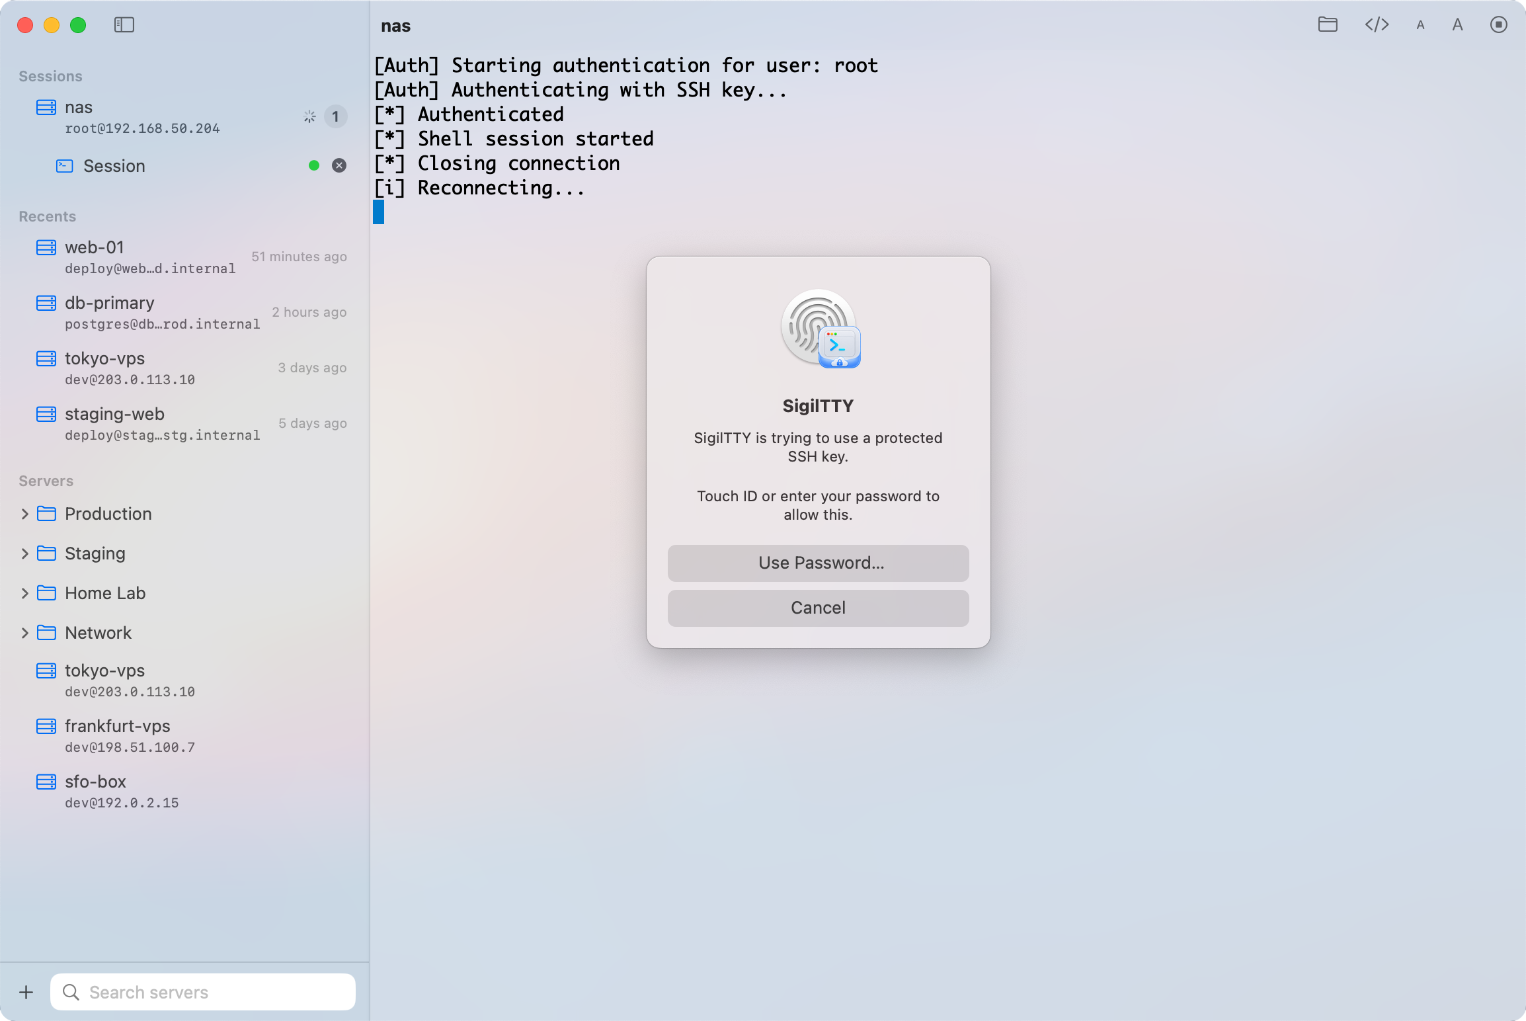Click the web-01 server icon in Recents
This screenshot has width=1526, height=1021.
tap(46, 248)
